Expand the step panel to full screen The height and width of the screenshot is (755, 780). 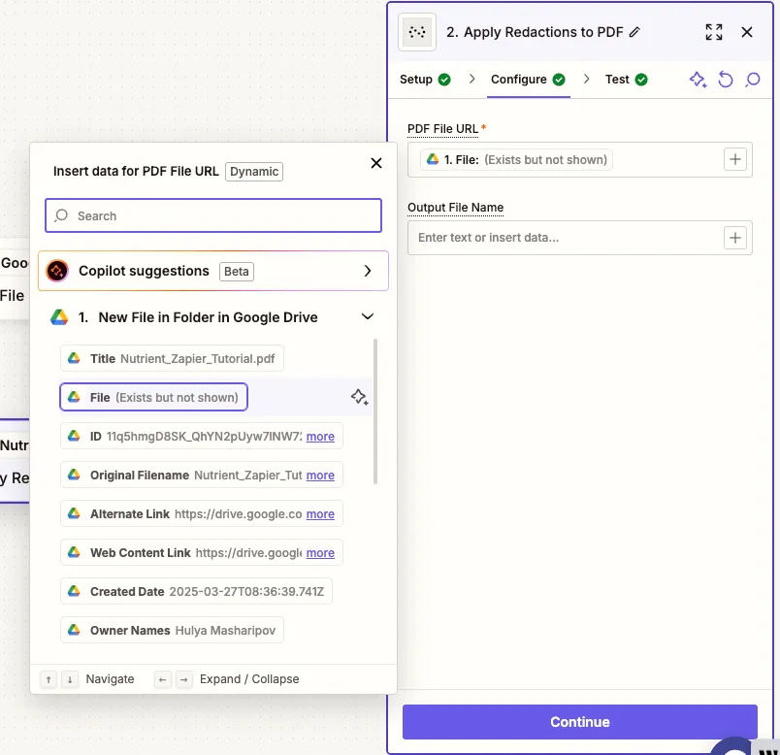pyautogui.click(x=714, y=32)
